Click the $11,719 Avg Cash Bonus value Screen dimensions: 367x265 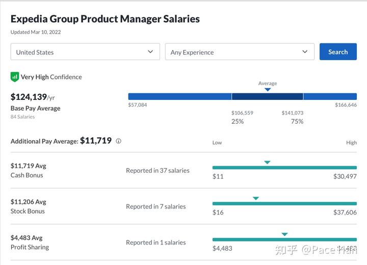29,166
